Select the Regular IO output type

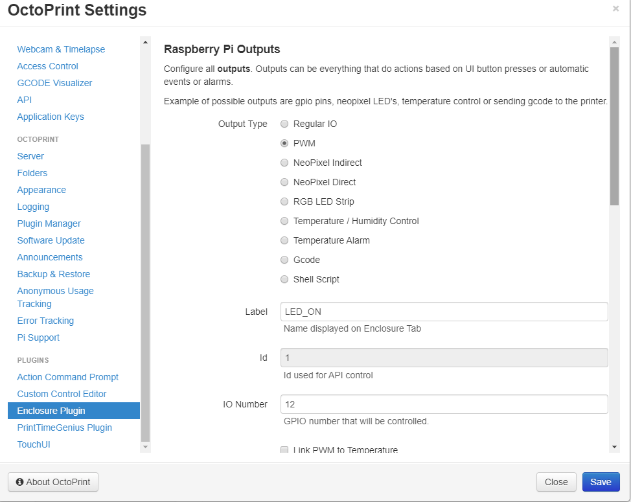click(x=284, y=124)
